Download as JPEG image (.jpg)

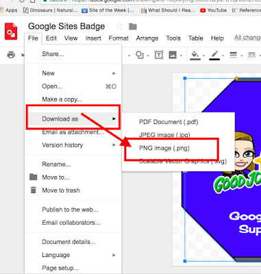[x=178, y=135]
